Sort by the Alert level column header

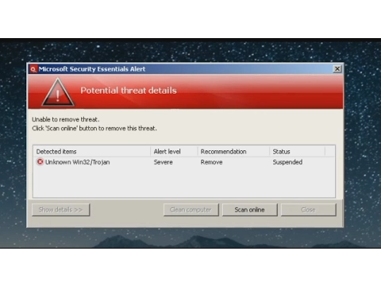[174, 152]
